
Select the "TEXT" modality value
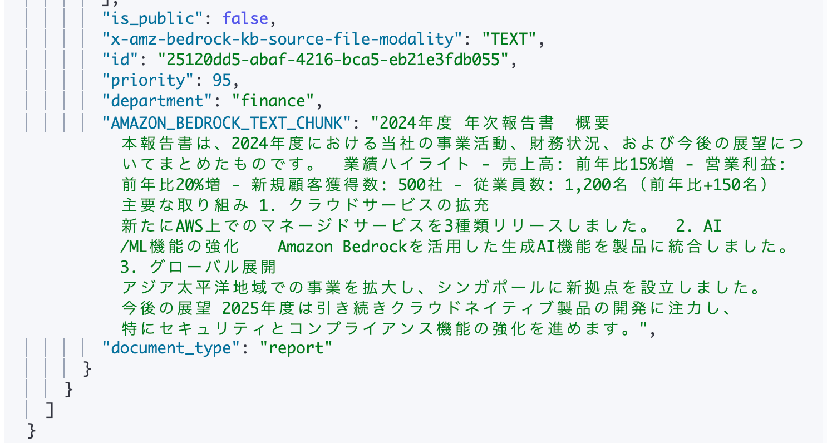[508, 40]
